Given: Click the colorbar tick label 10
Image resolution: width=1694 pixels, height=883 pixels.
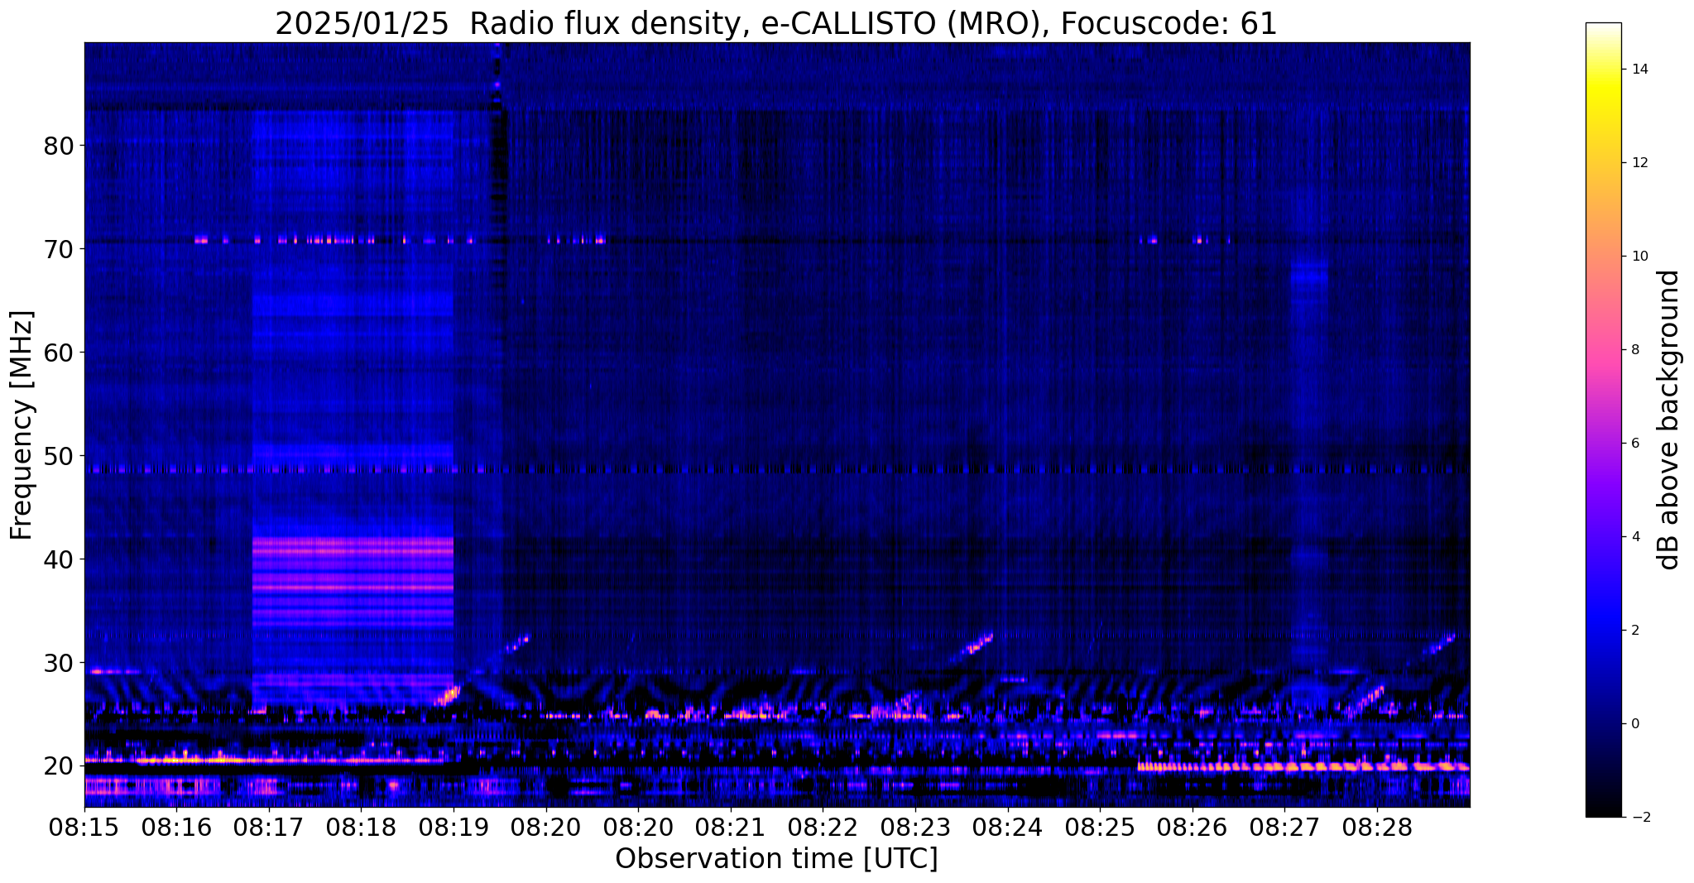Looking at the screenshot, I should (1639, 257).
